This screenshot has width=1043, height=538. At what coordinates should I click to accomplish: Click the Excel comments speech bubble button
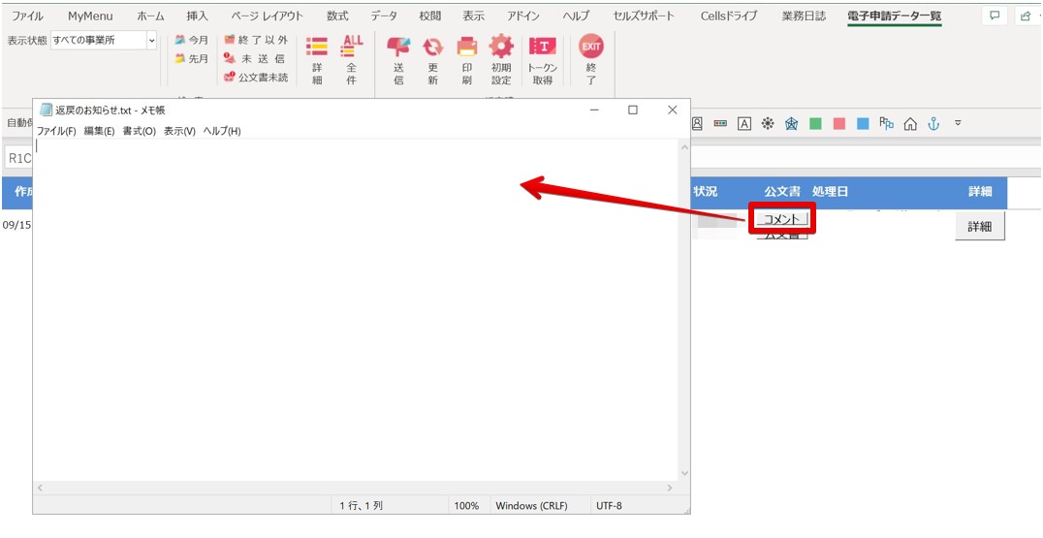[x=995, y=16]
